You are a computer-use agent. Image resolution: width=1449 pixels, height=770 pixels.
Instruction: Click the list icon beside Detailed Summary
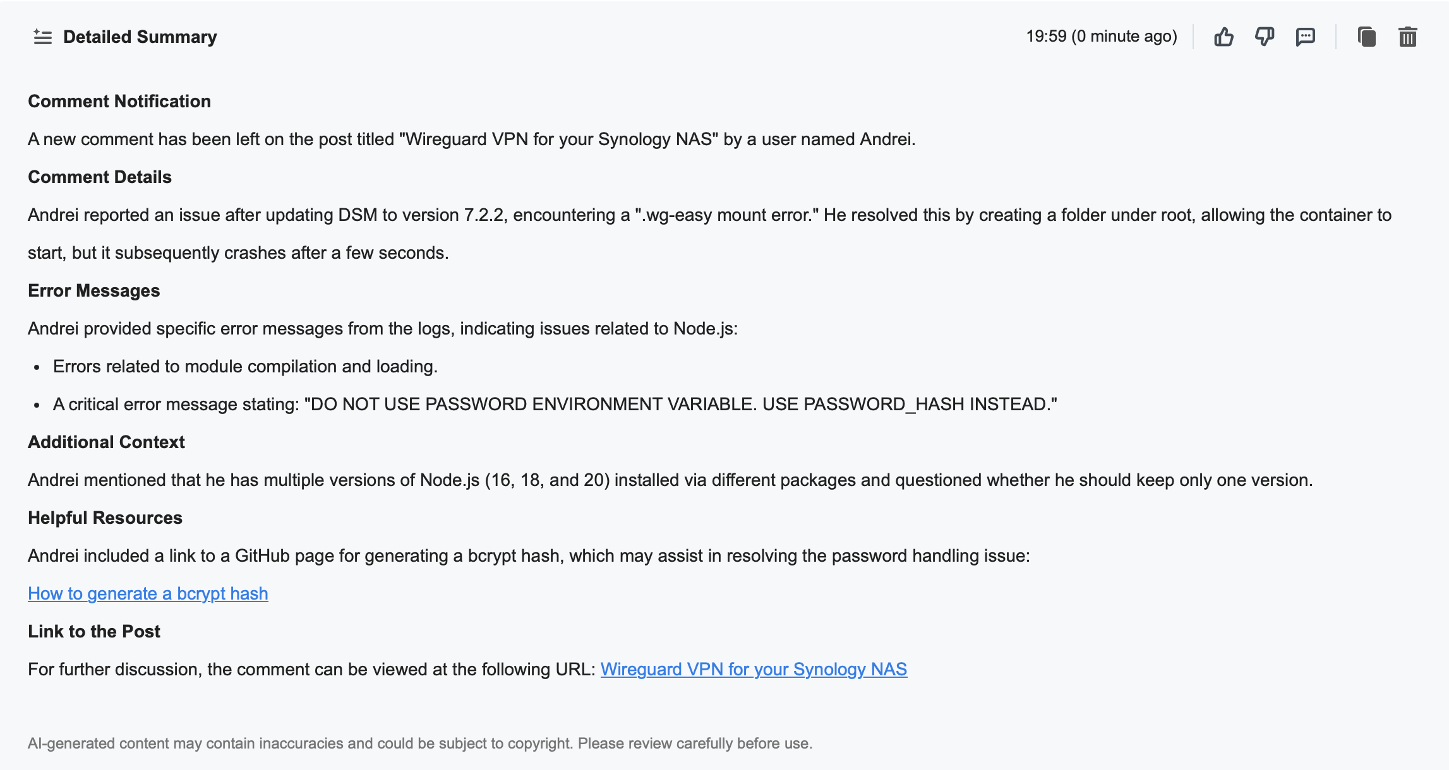click(42, 37)
